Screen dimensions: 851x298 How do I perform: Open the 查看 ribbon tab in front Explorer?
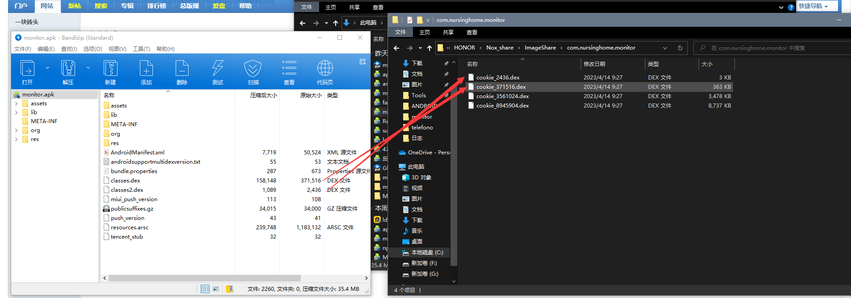coord(472,33)
